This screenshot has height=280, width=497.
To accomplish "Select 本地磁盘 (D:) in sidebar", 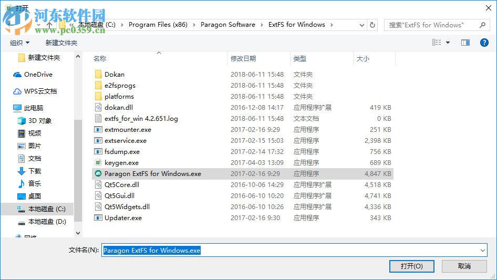I will 42,222.
